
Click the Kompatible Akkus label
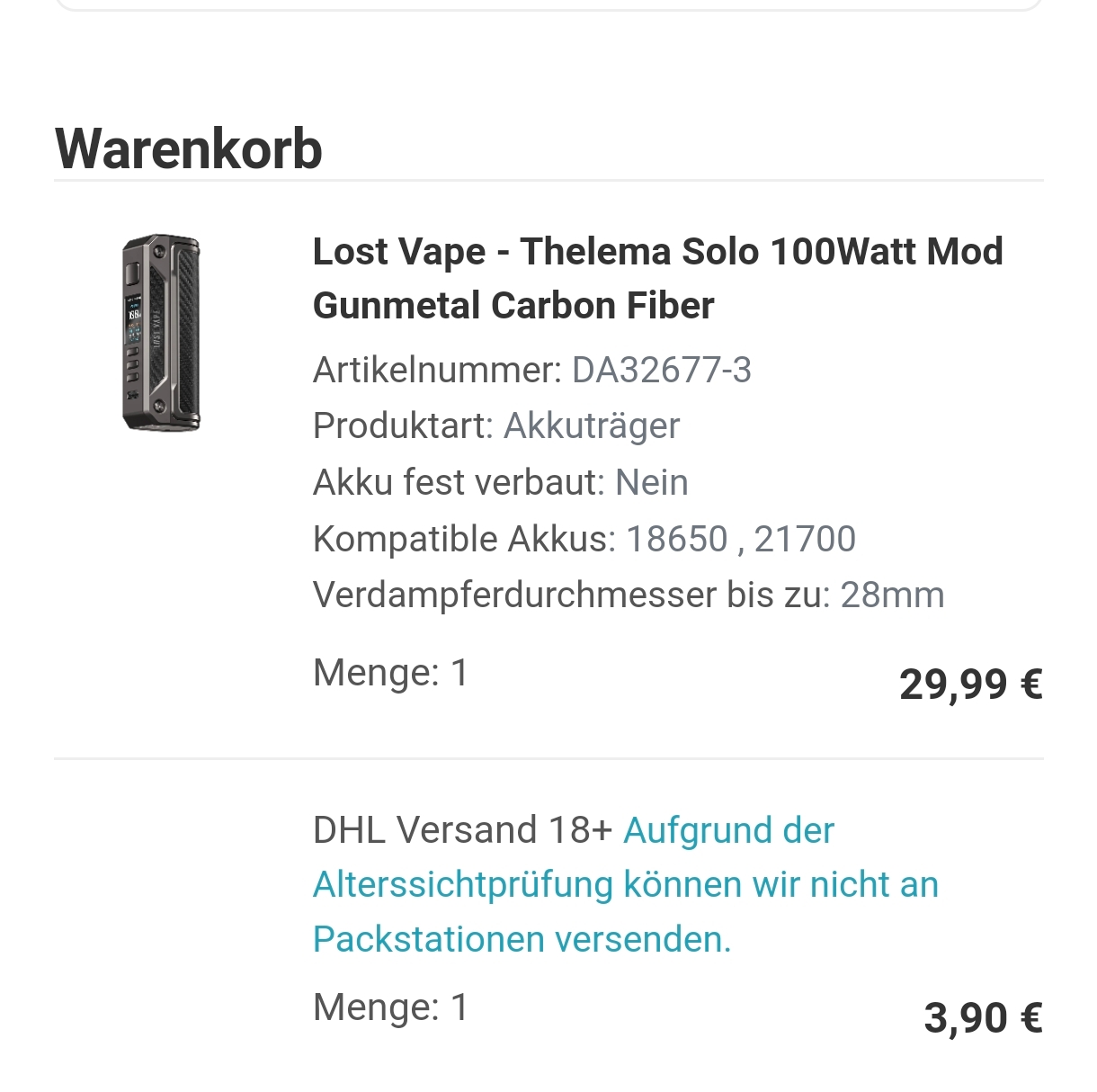(464, 540)
